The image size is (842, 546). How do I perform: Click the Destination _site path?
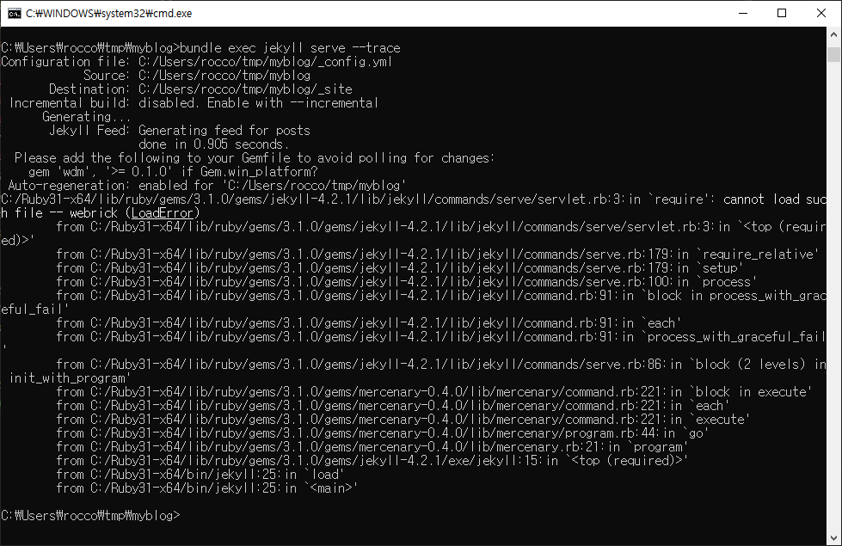244,89
